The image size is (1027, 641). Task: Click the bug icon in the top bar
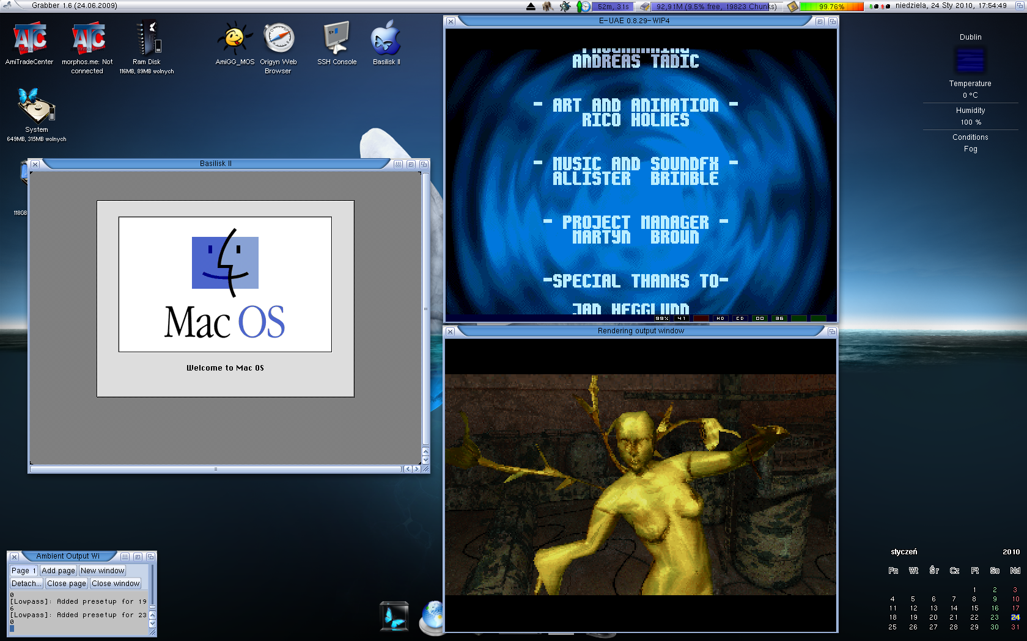click(565, 6)
